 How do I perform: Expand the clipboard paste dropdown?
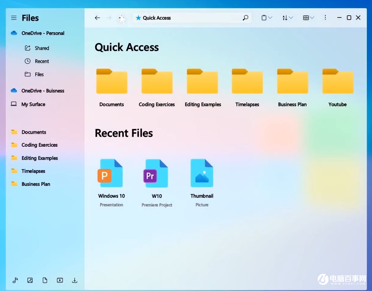[x=267, y=18]
